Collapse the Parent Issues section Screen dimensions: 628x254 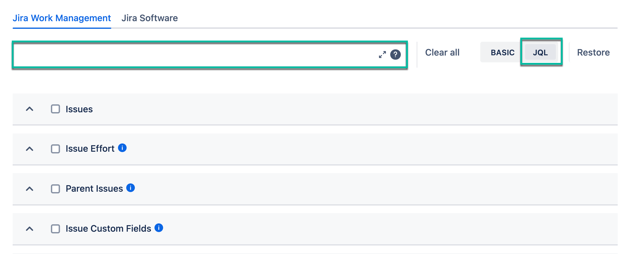coord(29,189)
